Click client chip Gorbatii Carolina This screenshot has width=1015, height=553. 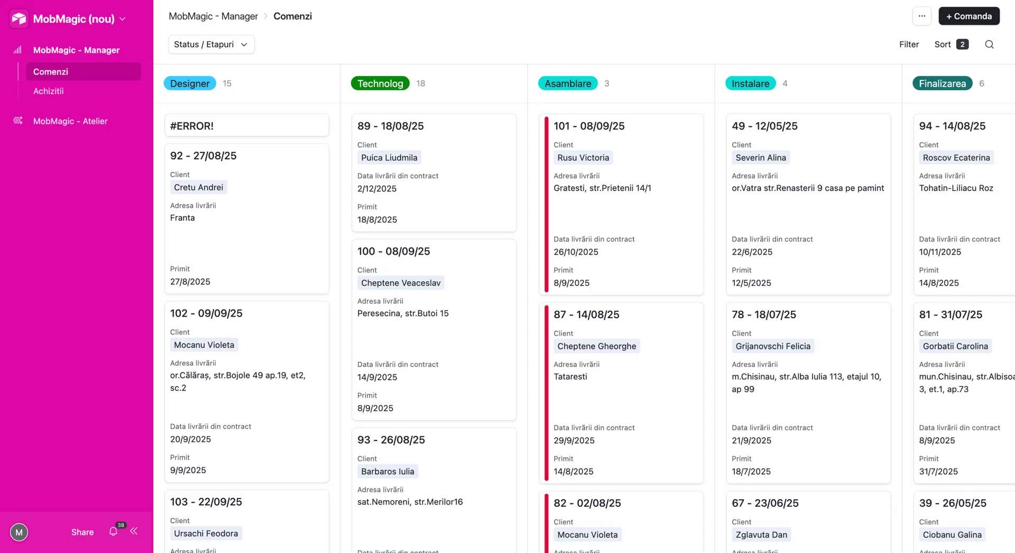click(x=955, y=346)
